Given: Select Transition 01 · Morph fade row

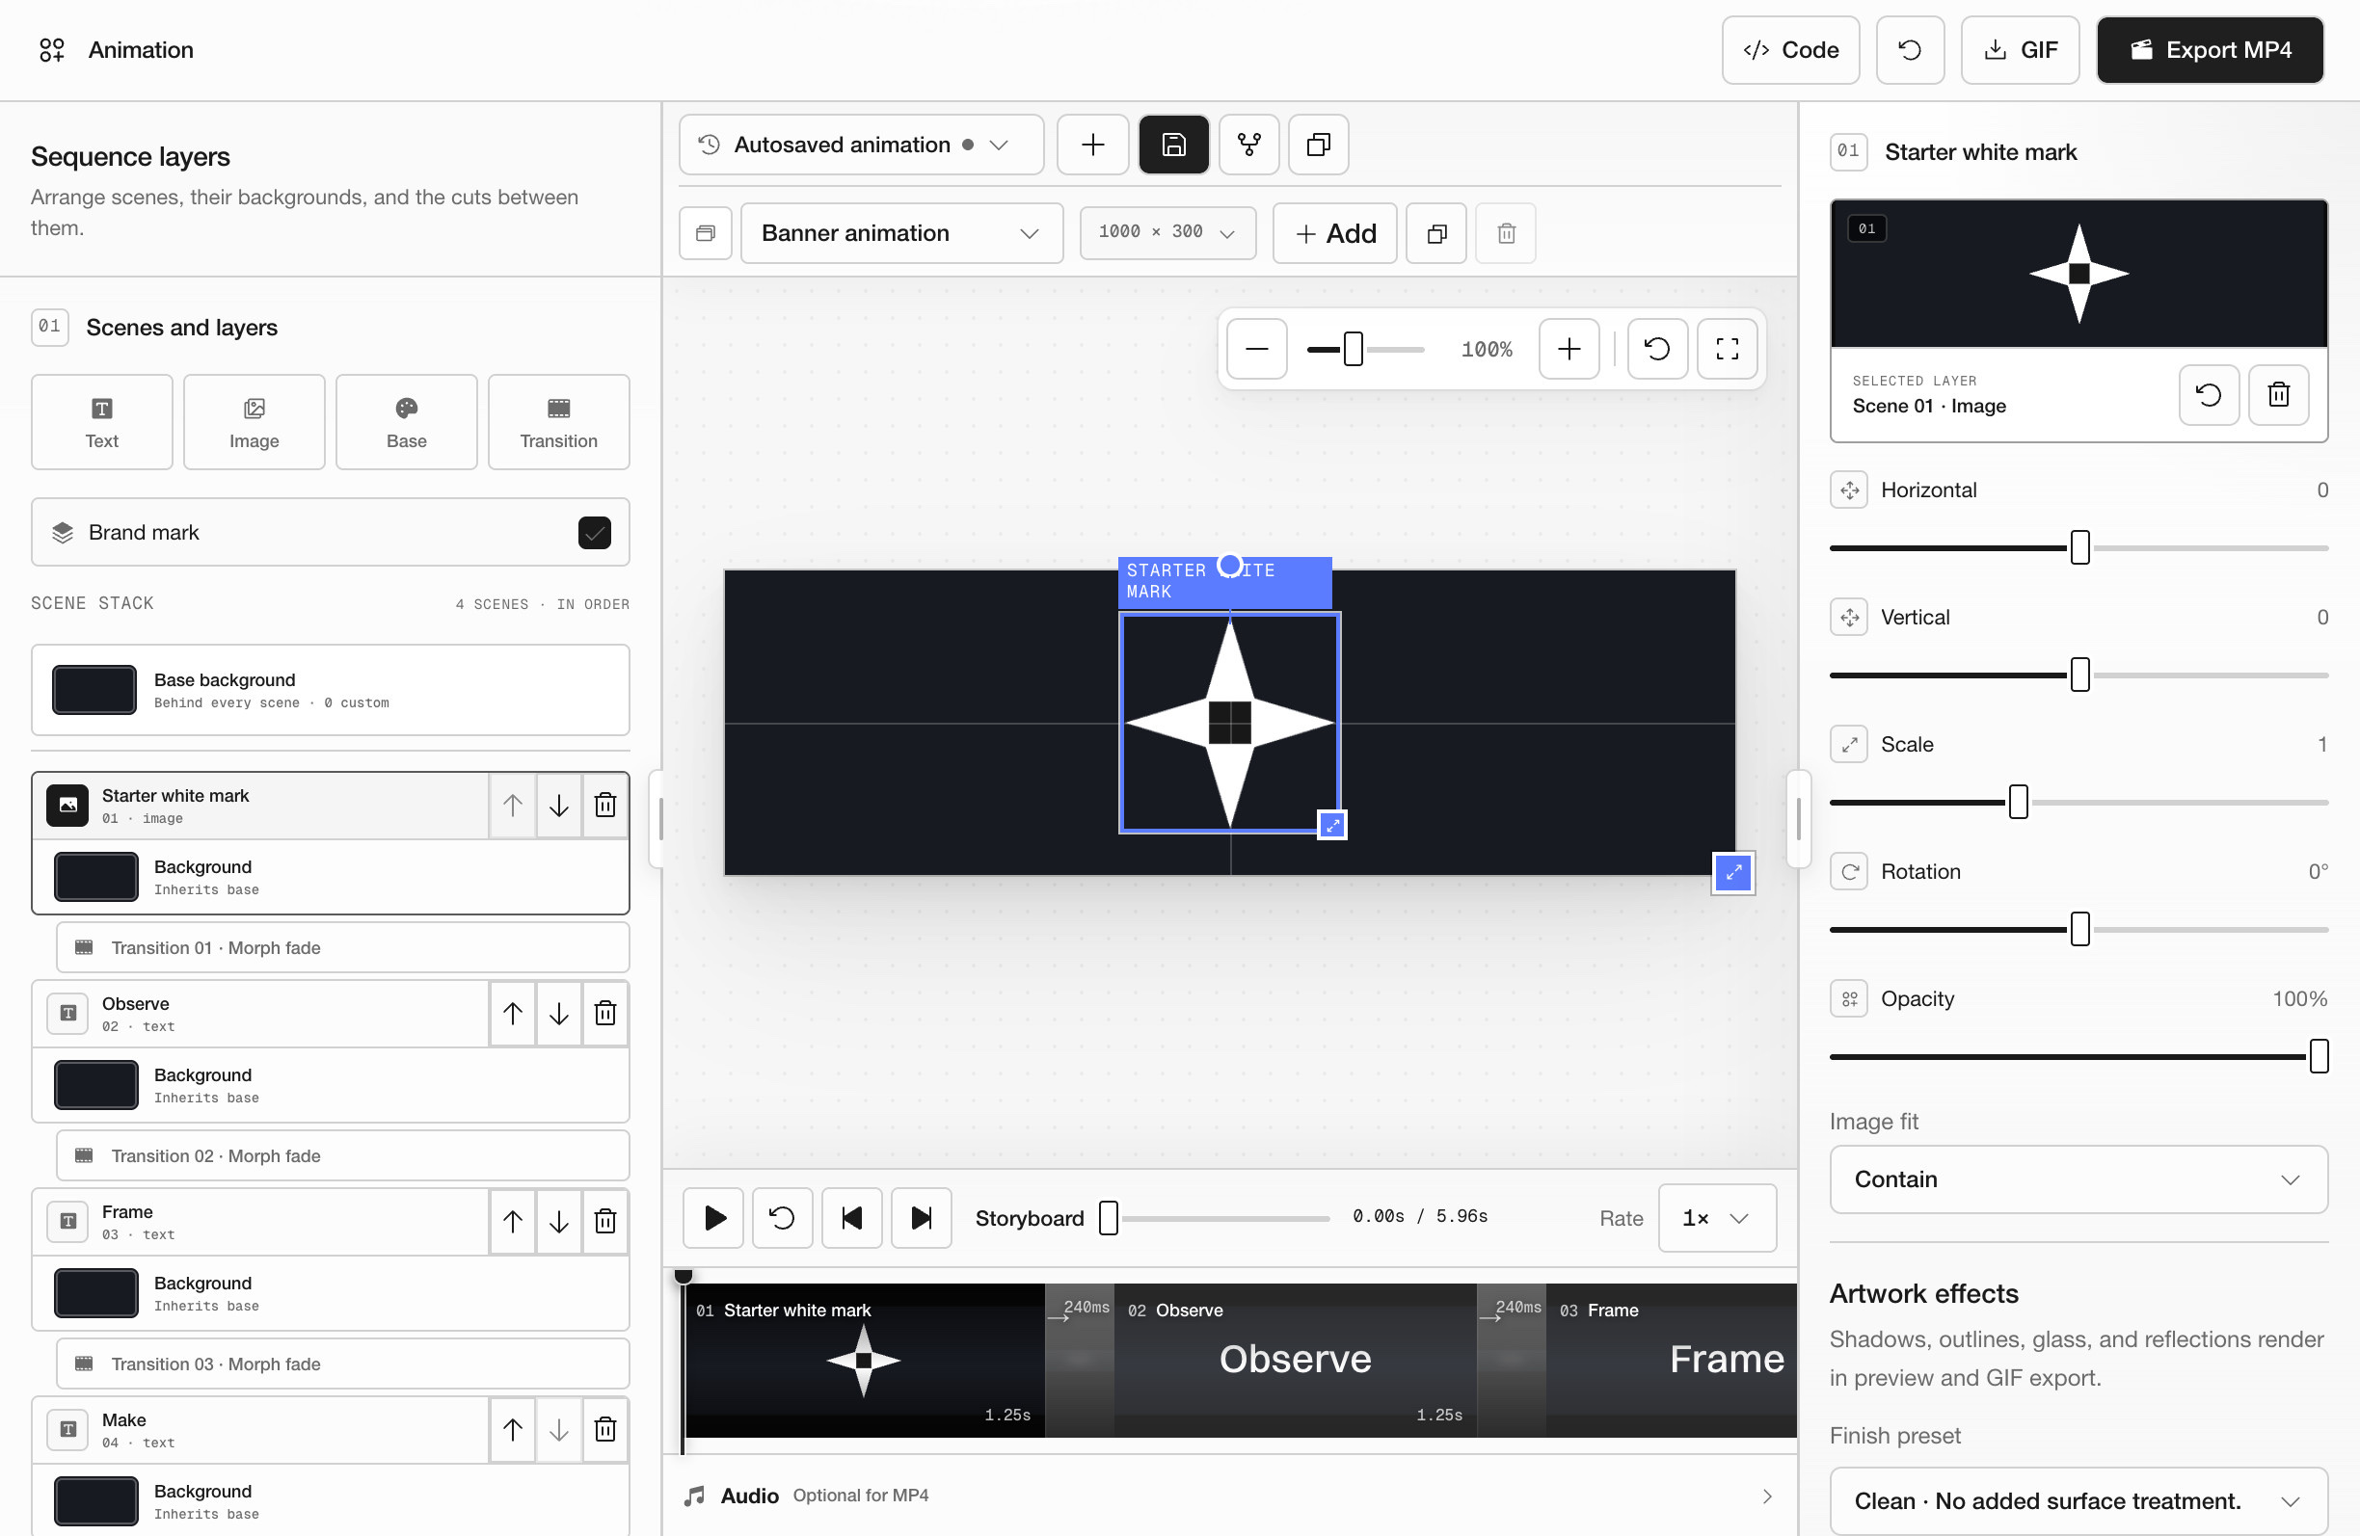Looking at the screenshot, I should (x=342, y=948).
